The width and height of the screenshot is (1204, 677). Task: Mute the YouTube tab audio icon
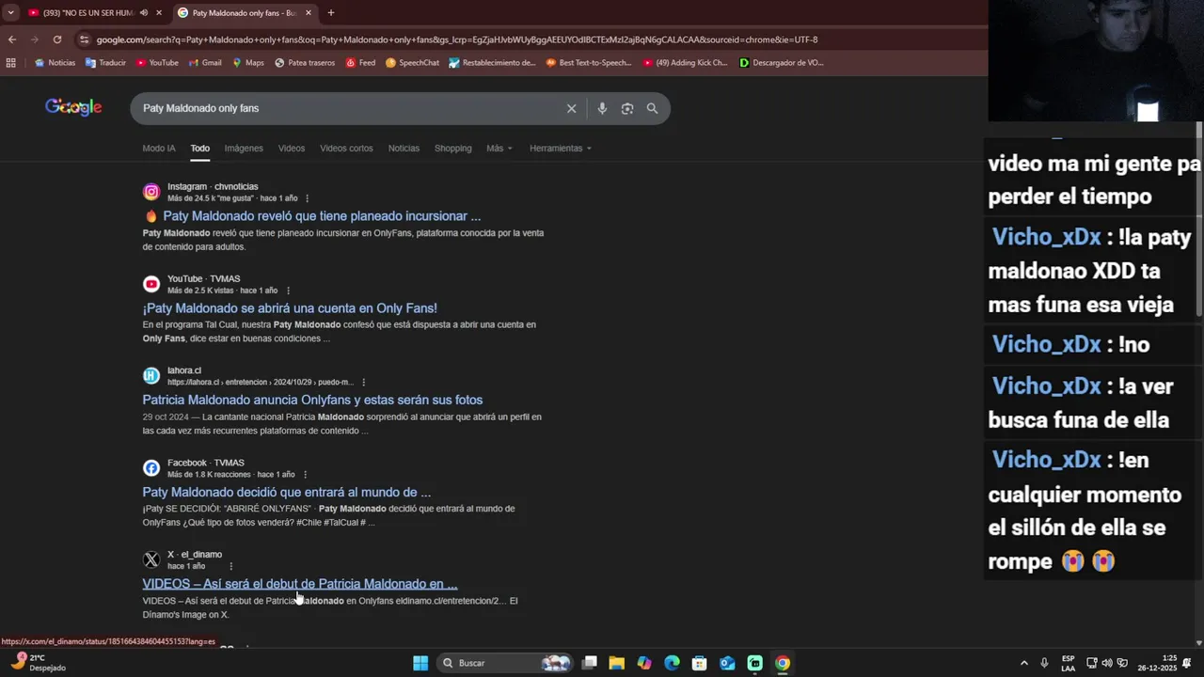click(x=144, y=13)
